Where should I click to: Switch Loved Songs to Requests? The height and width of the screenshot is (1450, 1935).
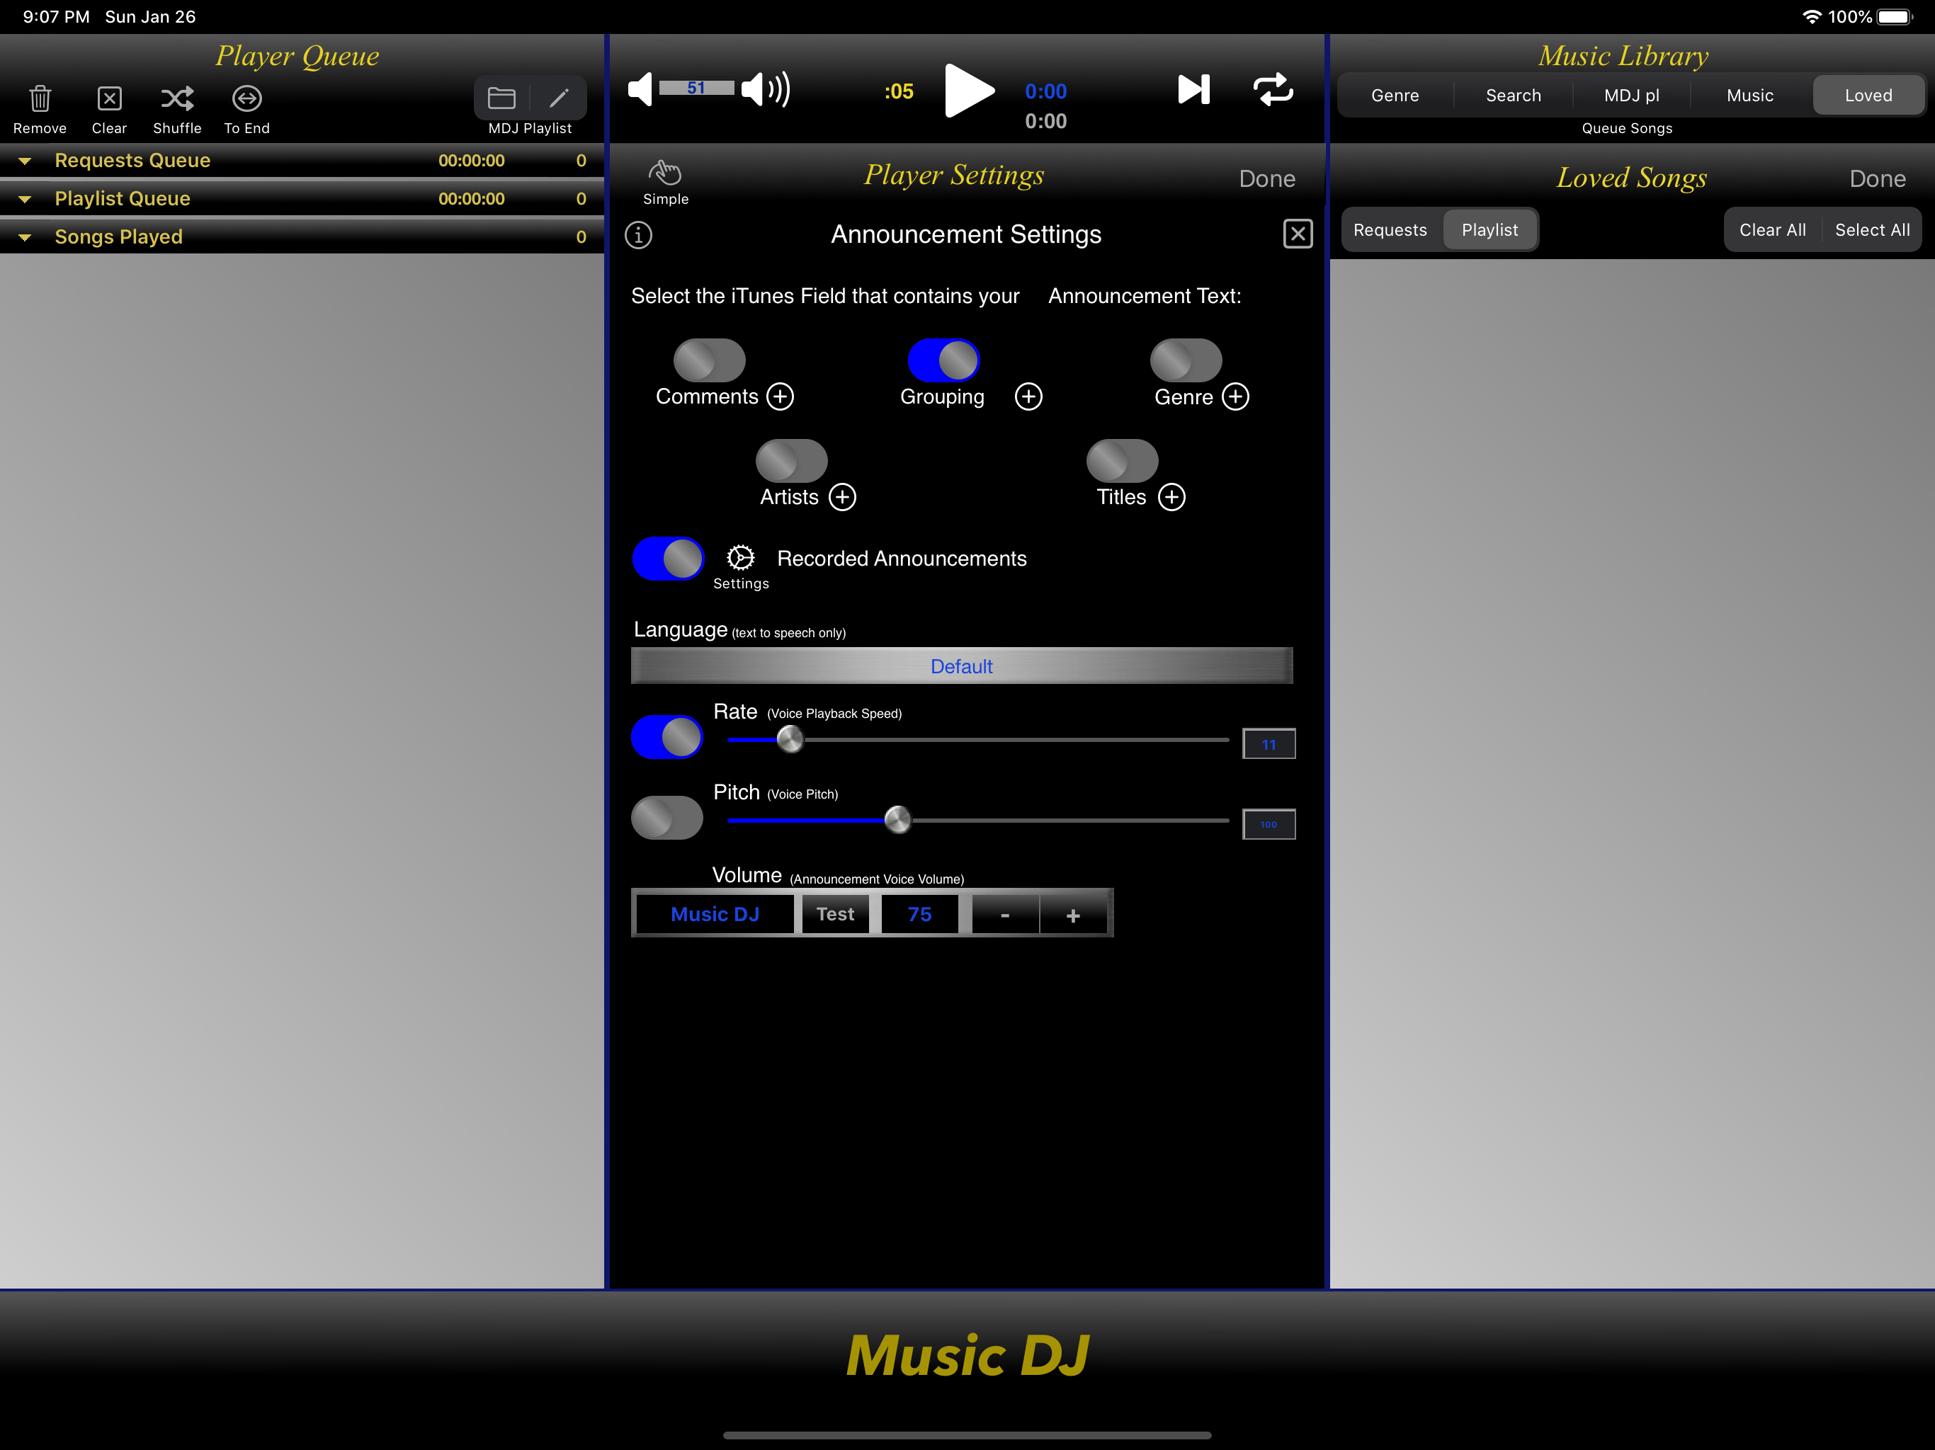pos(1390,230)
